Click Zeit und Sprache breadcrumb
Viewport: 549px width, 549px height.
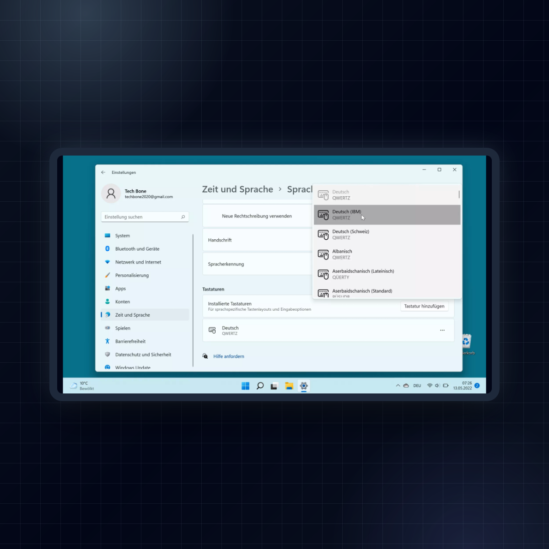[x=237, y=189]
